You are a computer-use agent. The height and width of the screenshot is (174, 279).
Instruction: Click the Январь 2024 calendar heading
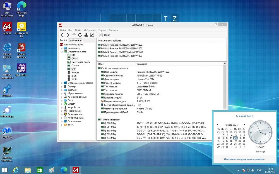231,125
